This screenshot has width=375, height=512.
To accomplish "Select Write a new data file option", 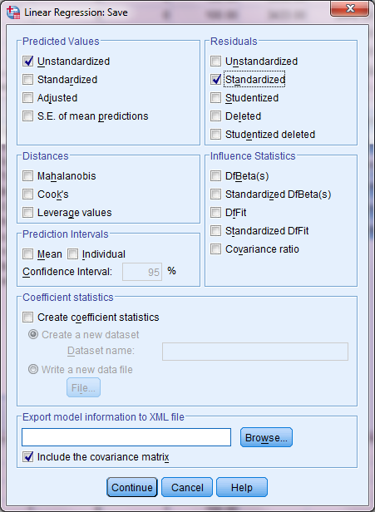I will click(x=33, y=369).
